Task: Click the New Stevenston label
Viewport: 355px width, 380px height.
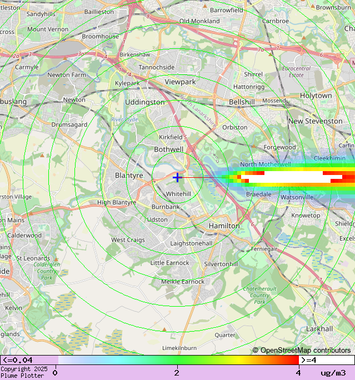Action: 315,121
